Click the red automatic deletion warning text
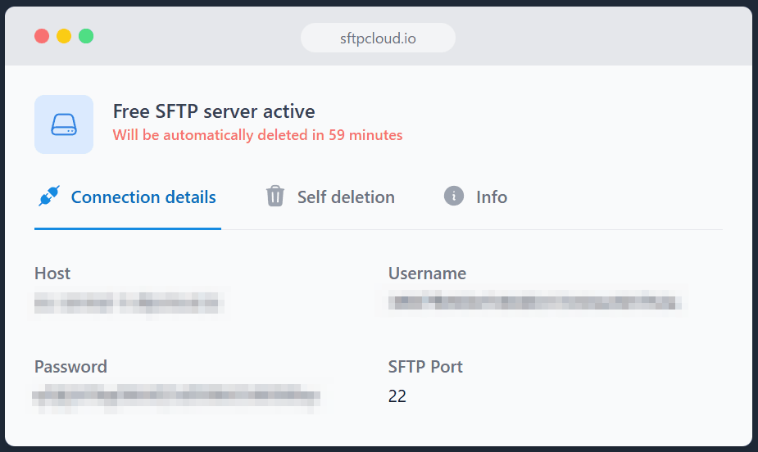This screenshot has width=758, height=452. 257,135
